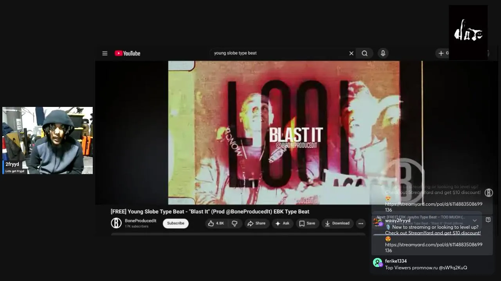
Task: Share the video
Action: 256,223
